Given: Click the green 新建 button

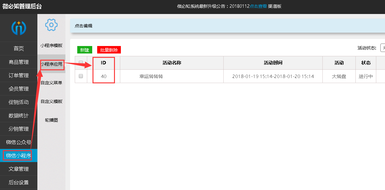Looking at the screenshot, I should (84, 50).
